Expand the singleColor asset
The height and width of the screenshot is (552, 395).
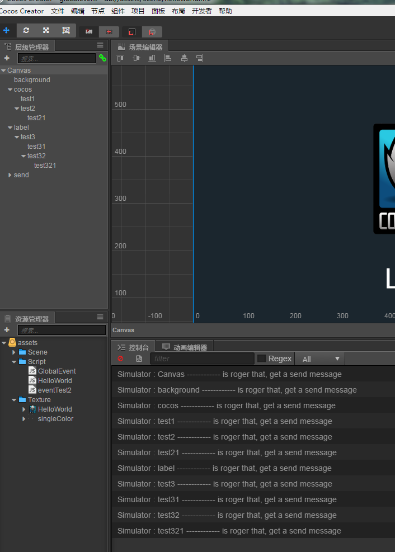[23, 418]
